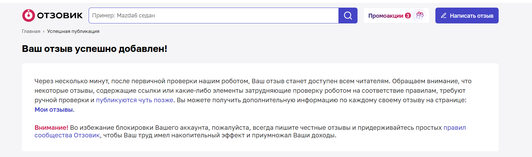532x157 pixels.
Task: Click the pencil icon in Написать отзыв
Action: (444, 16)
